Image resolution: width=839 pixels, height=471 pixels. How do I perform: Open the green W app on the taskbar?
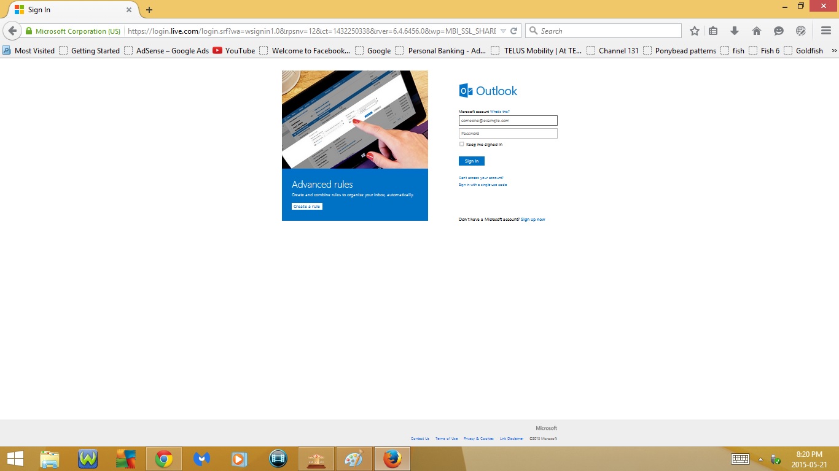[x=88, y=459]
